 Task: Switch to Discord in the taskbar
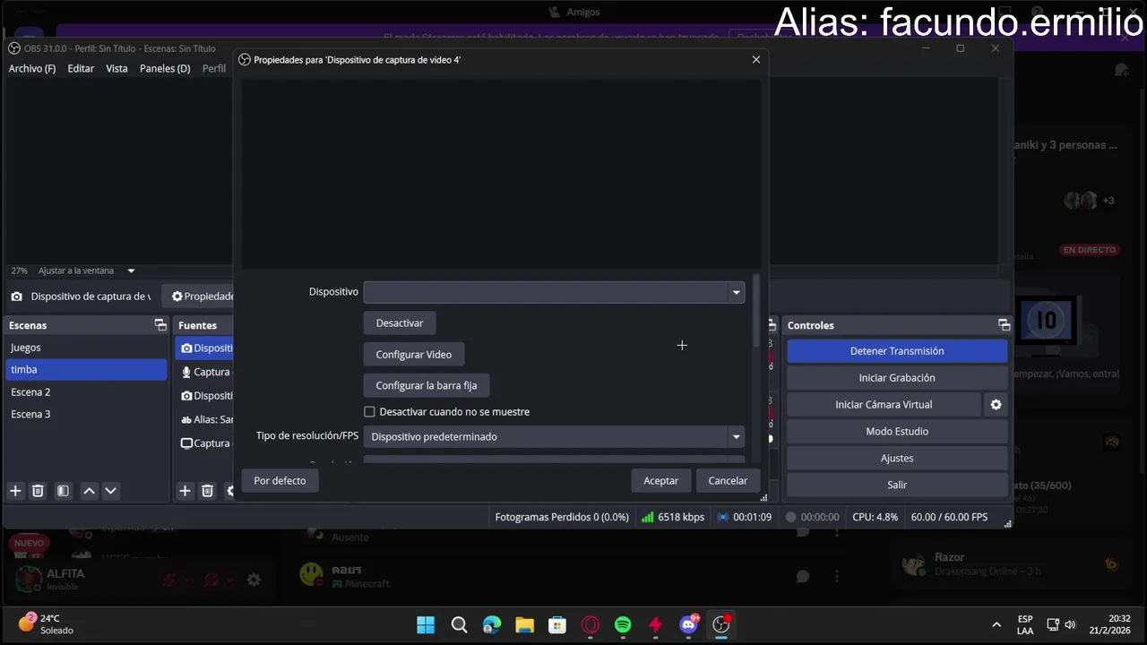[688, 624]
